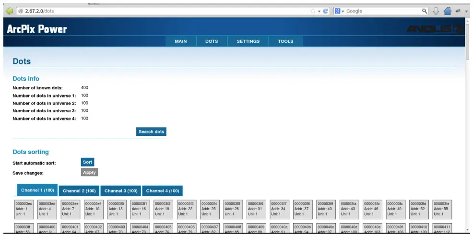Image resolution: width=473 pixels, height=239 pixels.
Task: Click the Search dots button
Action: click(x=151, y=131)
